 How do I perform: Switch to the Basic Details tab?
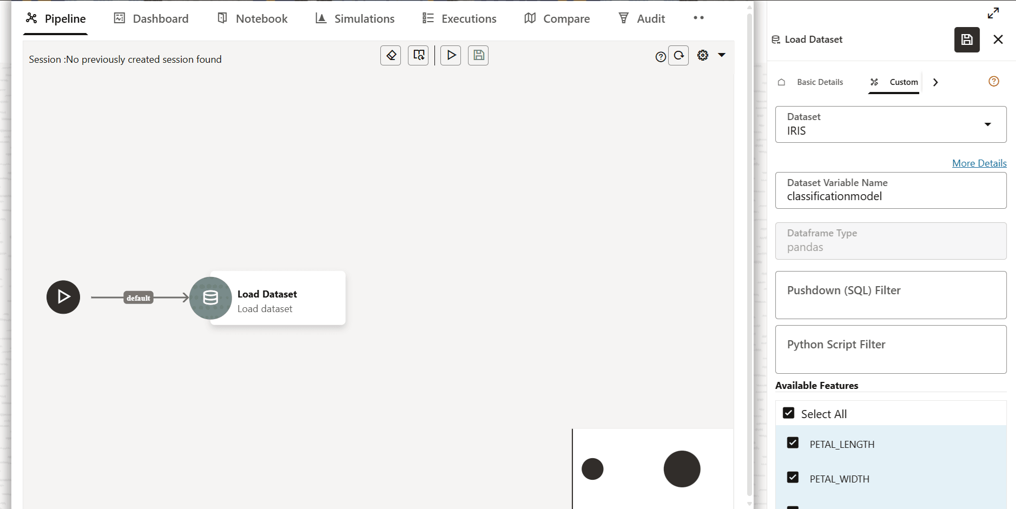(x=819, y=82)
